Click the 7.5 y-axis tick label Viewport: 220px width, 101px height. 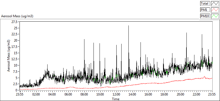15,71
